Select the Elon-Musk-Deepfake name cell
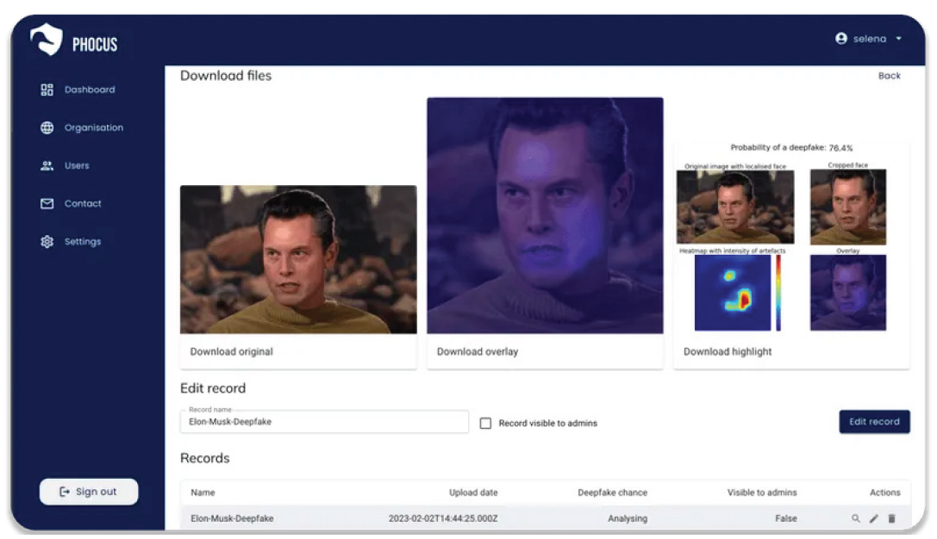The height and width of the screenshot is (539, 937). [x=232, y=518]
